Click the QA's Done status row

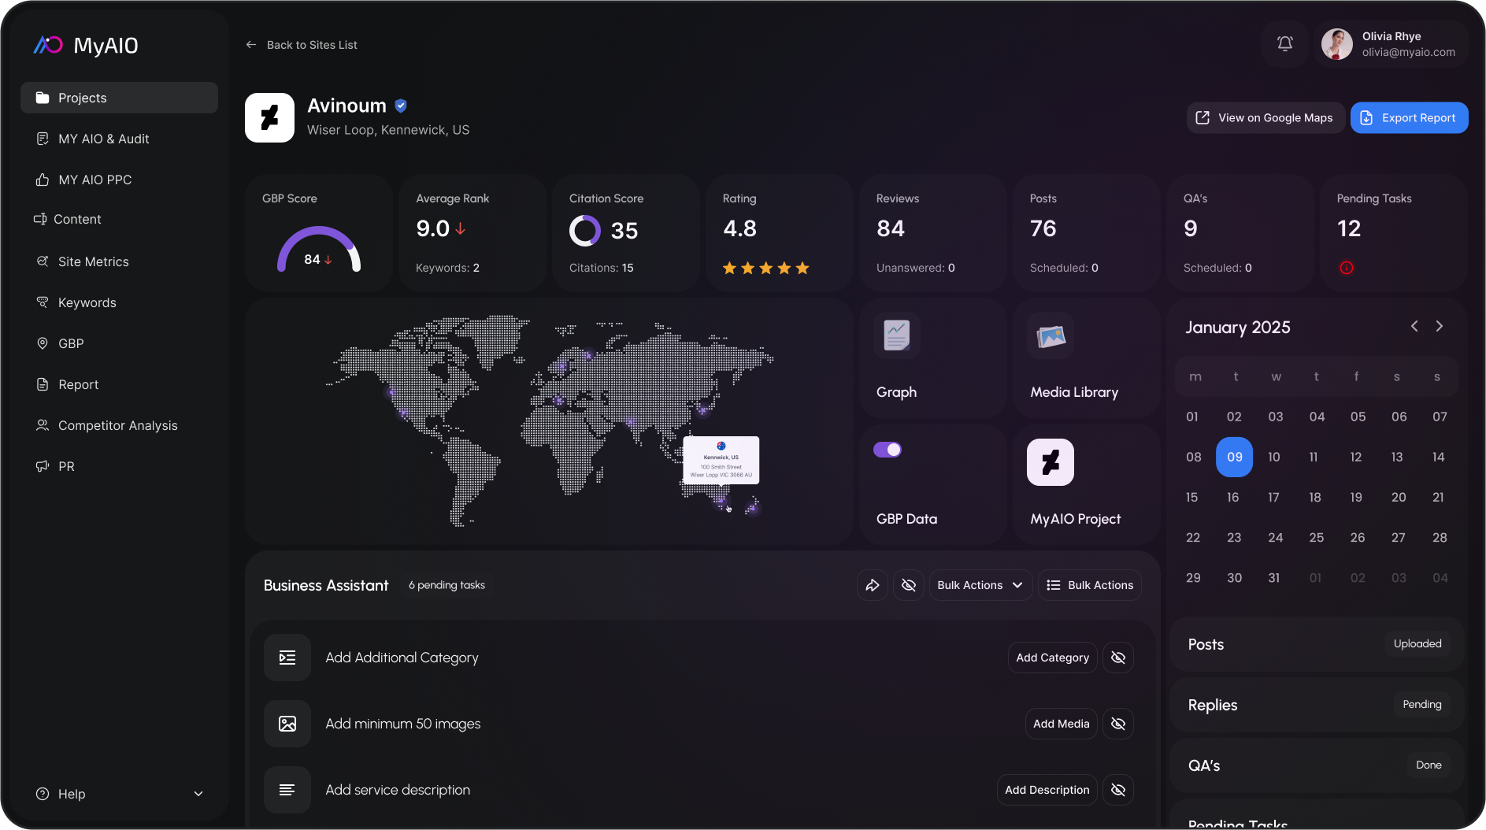click(x=1317, y=765)
